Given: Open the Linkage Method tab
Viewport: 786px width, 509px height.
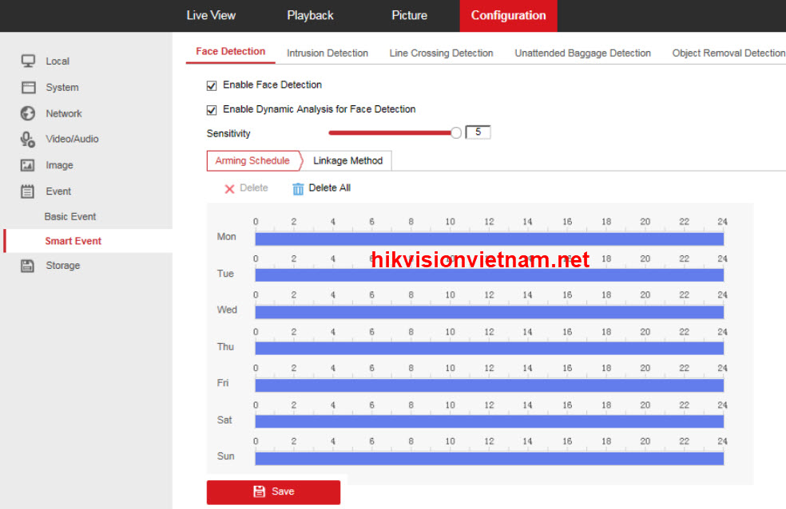Looking at the screenshot, I should pyautogui.click(x=347, y=160).
